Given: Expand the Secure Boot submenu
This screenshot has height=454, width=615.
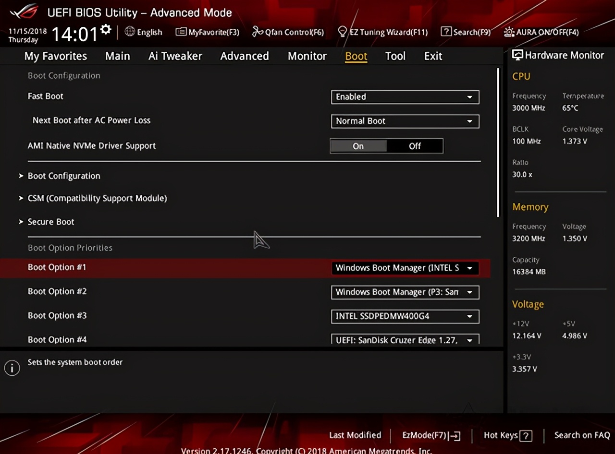Looking at the screenshot, I should click(51, 222).
